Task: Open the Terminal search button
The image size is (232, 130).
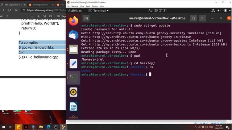Action: click(193, 18)
